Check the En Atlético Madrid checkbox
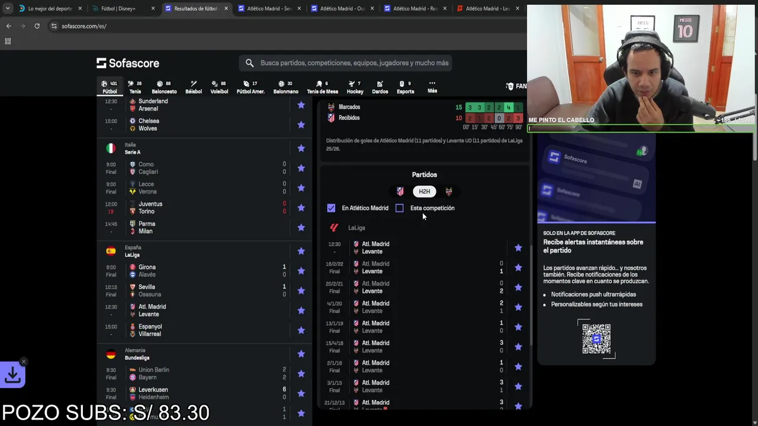The height and width of the screenshot is (426, 758). [331, 208]
